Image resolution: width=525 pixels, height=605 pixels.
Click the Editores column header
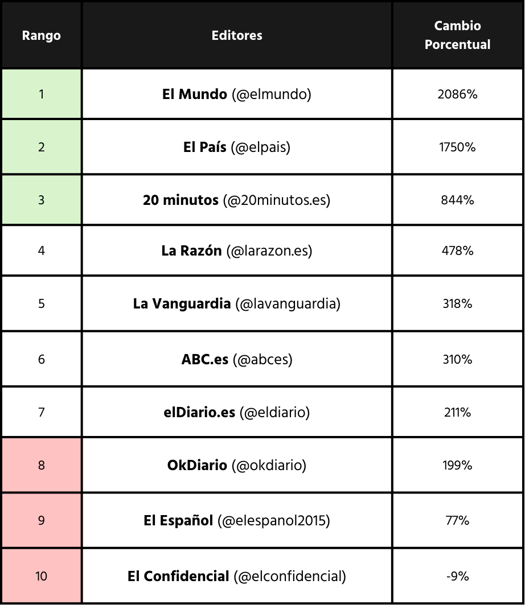click(237, 35)
